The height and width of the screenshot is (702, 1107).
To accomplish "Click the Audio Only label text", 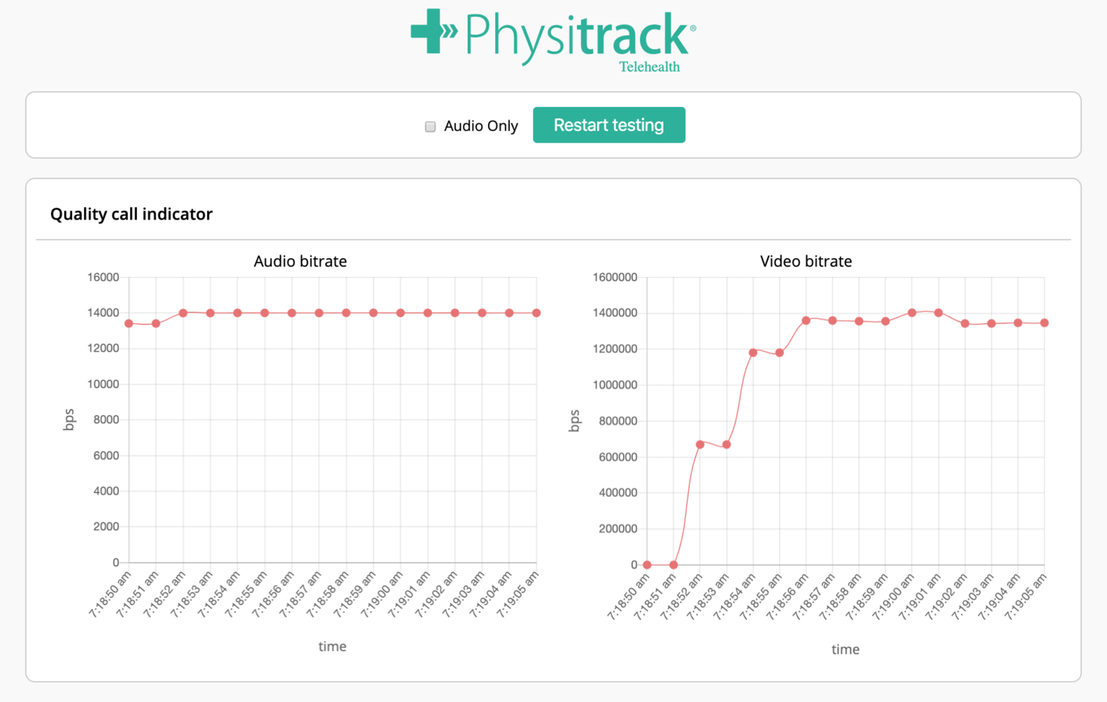I will coord(481,126).
